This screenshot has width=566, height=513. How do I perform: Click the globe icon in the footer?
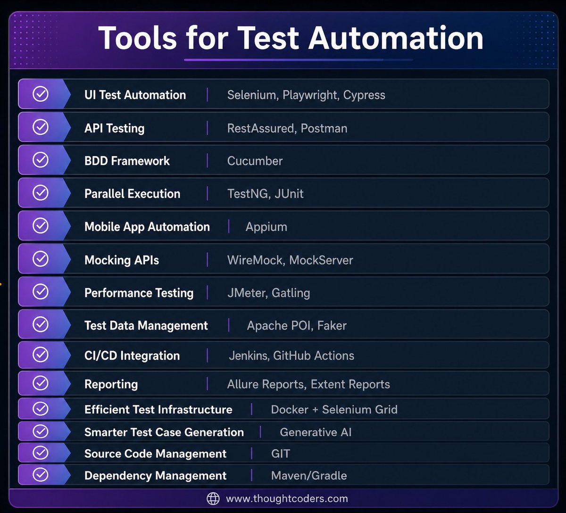[213, 498]
